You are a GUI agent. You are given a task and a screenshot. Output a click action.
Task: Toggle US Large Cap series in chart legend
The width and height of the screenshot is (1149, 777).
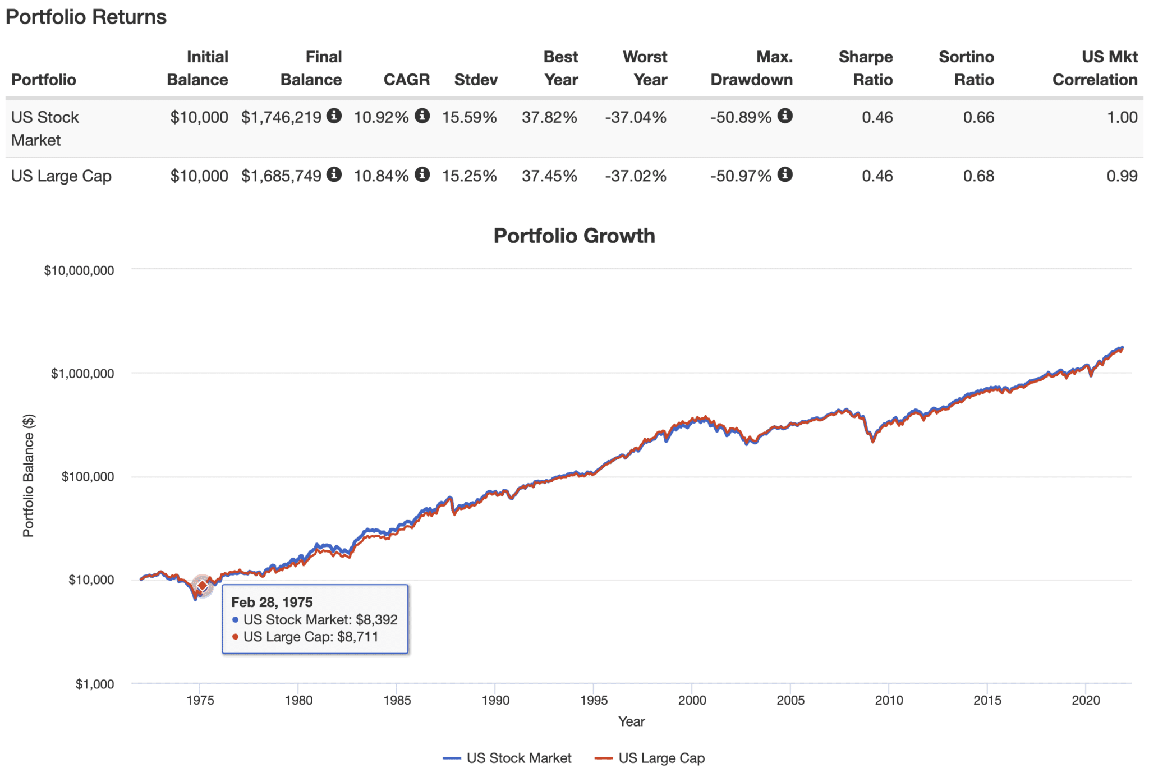(650, 758)
